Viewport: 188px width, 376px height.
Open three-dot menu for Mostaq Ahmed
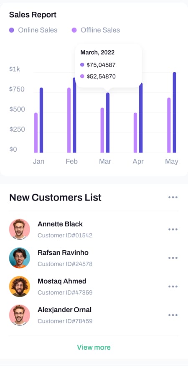point(173,286)
